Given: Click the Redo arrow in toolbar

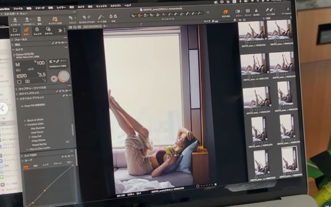Looking at the screenshot, I should 89,17.
